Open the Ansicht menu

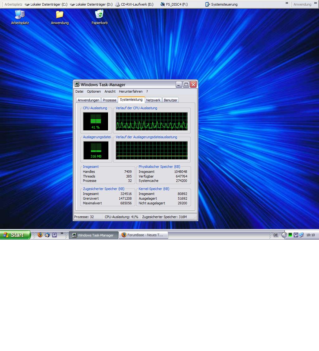[110, 91]
